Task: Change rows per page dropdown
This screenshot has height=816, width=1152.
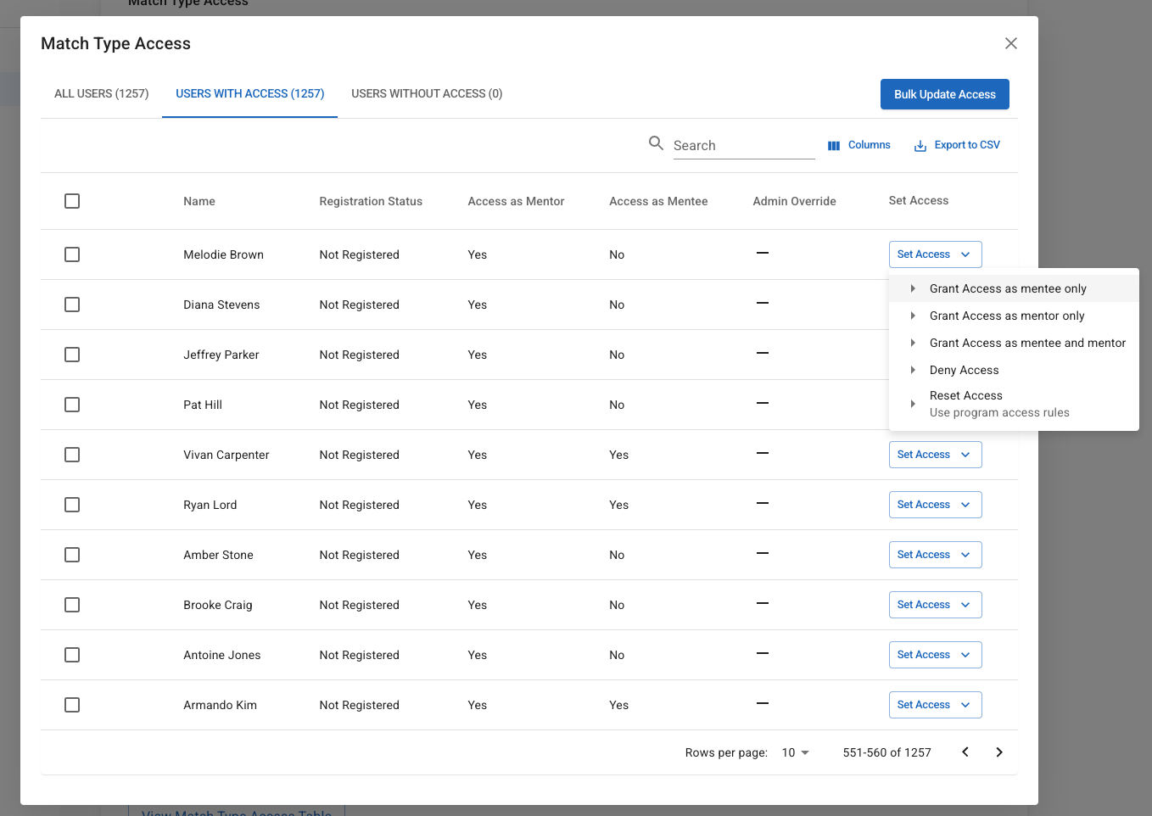Action: coord(795,752)
